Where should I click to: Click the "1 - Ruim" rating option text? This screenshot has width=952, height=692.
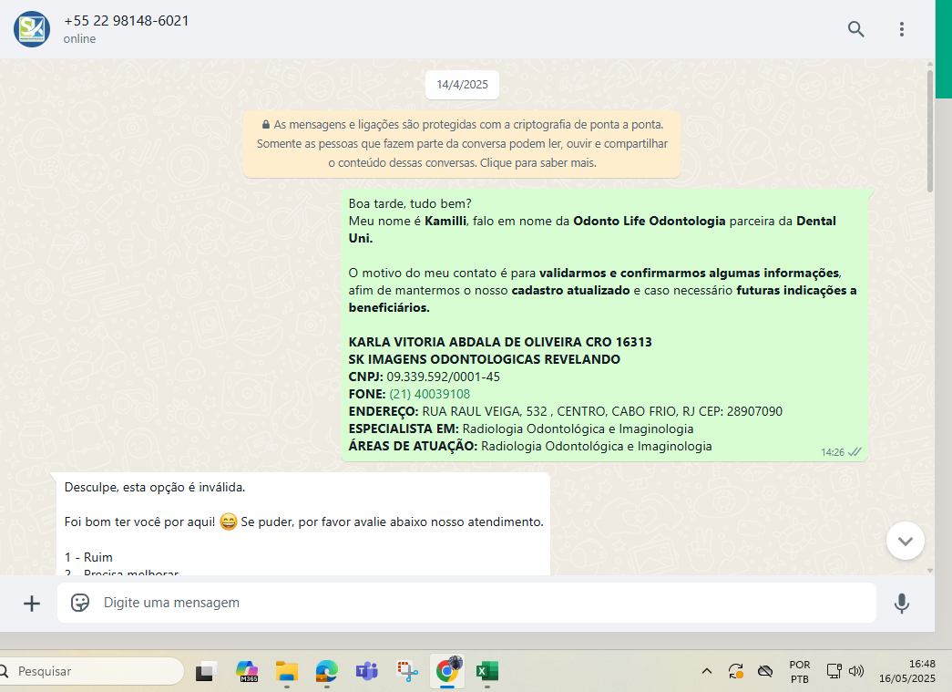click(88, 557)
